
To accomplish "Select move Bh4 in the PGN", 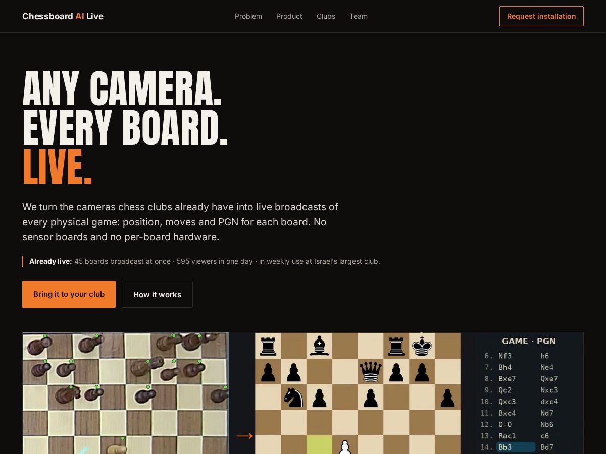I will coord(505,367).
